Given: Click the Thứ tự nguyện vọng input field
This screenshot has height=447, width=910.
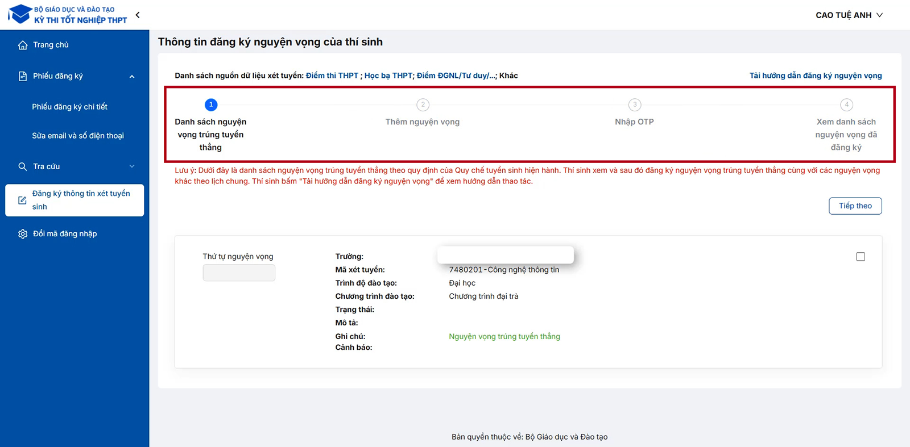Looking at the screenshot, I should coord(239,273).
